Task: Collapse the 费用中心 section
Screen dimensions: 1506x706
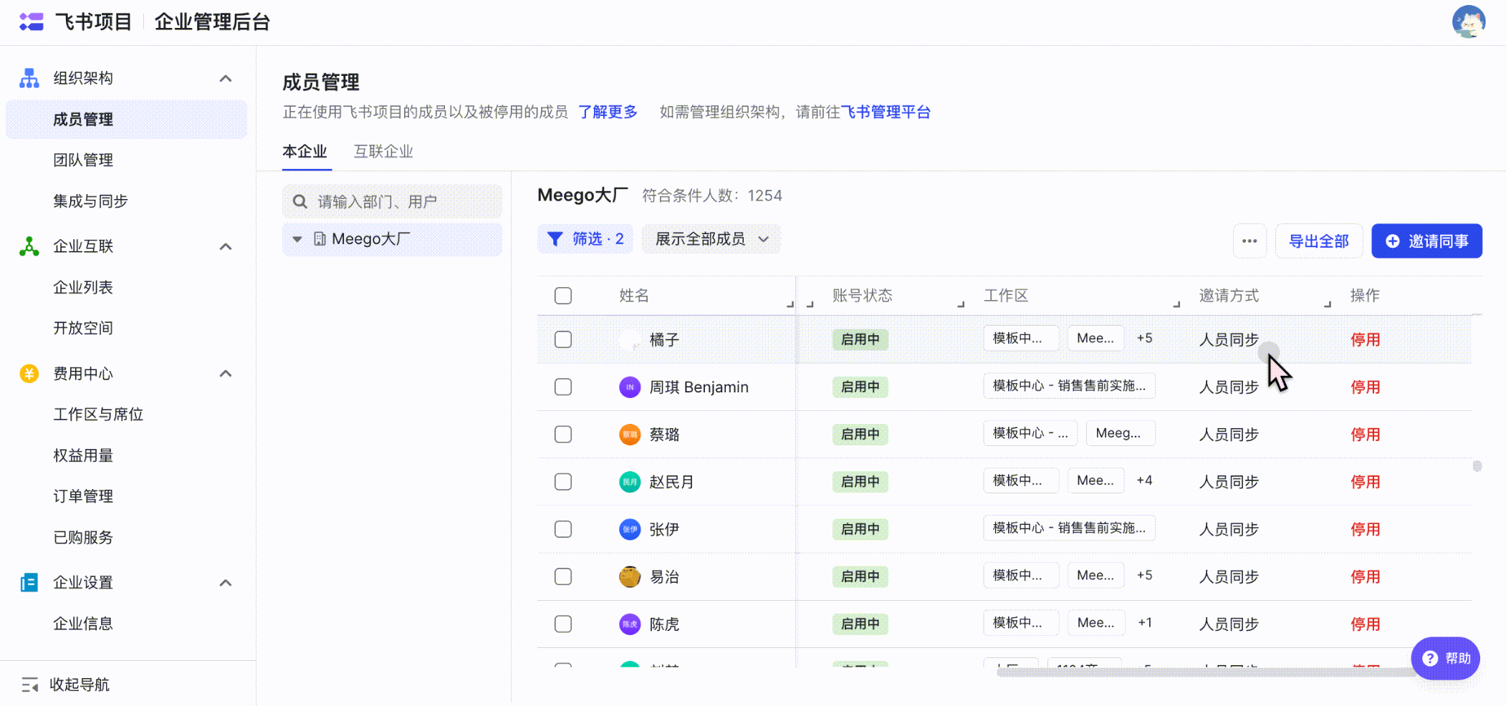Action: pos(226,374)
